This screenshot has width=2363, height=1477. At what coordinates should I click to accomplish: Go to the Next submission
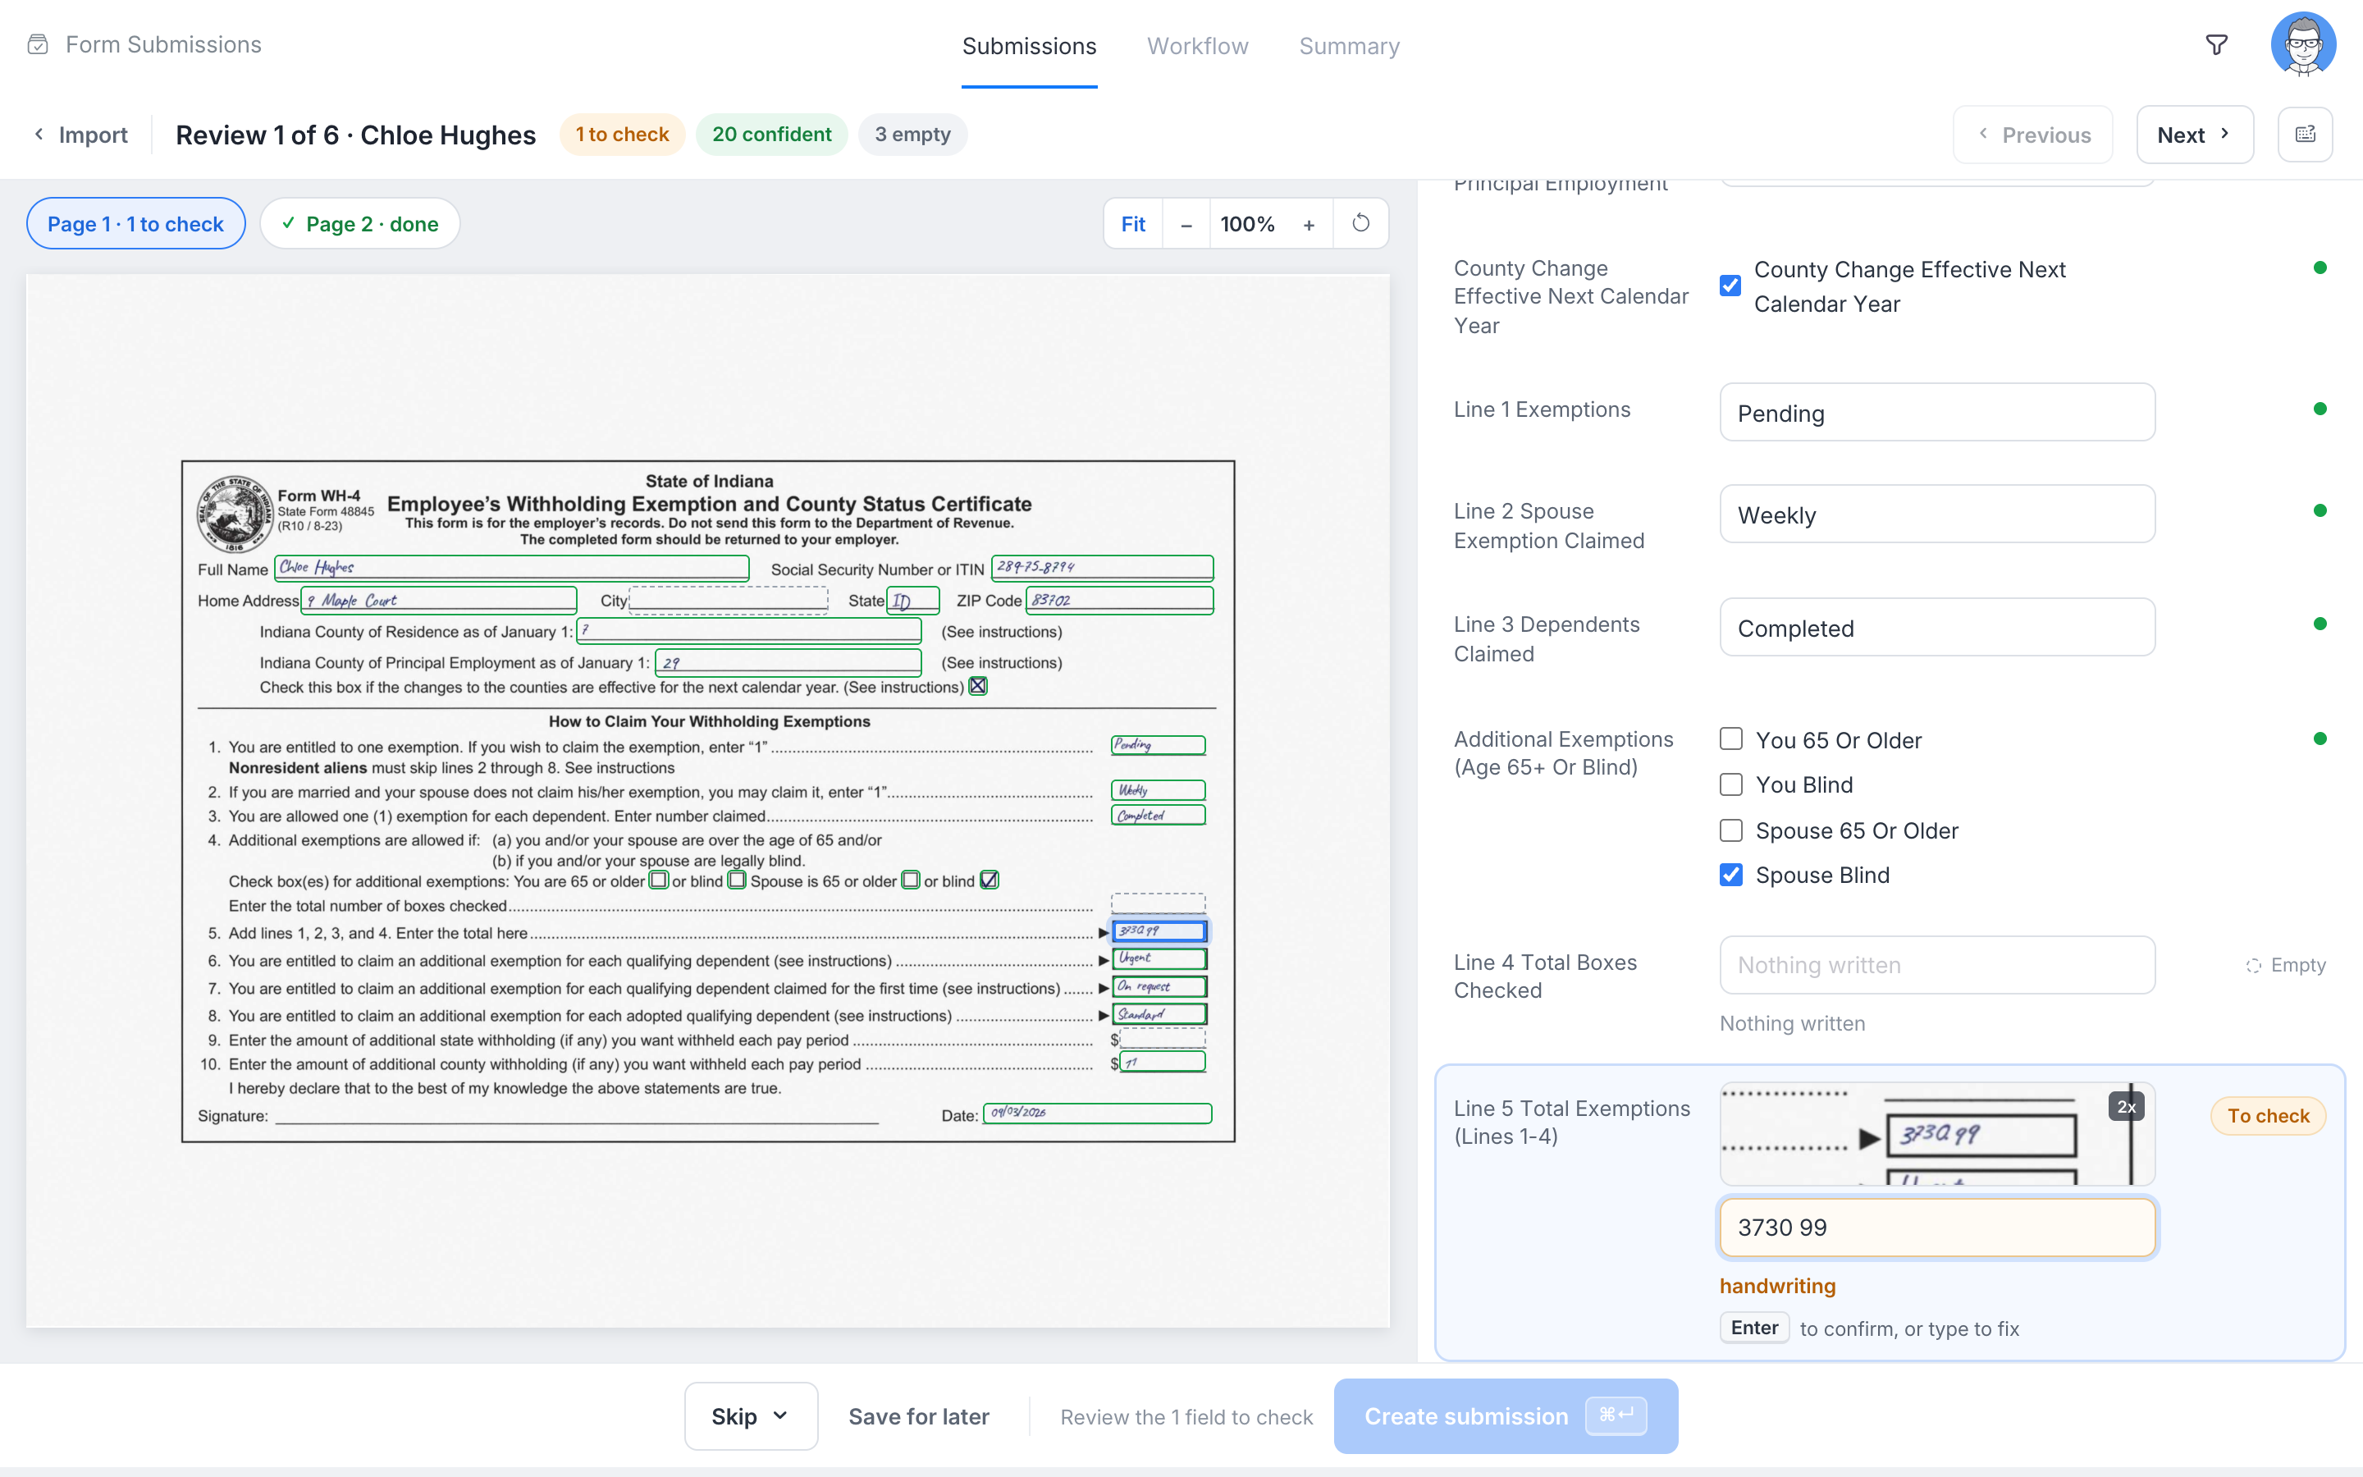point(2194,135)
